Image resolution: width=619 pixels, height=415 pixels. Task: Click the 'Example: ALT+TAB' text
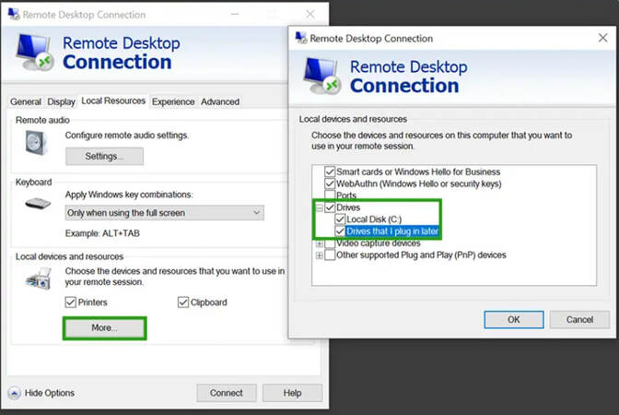click(x=102, y=233)
